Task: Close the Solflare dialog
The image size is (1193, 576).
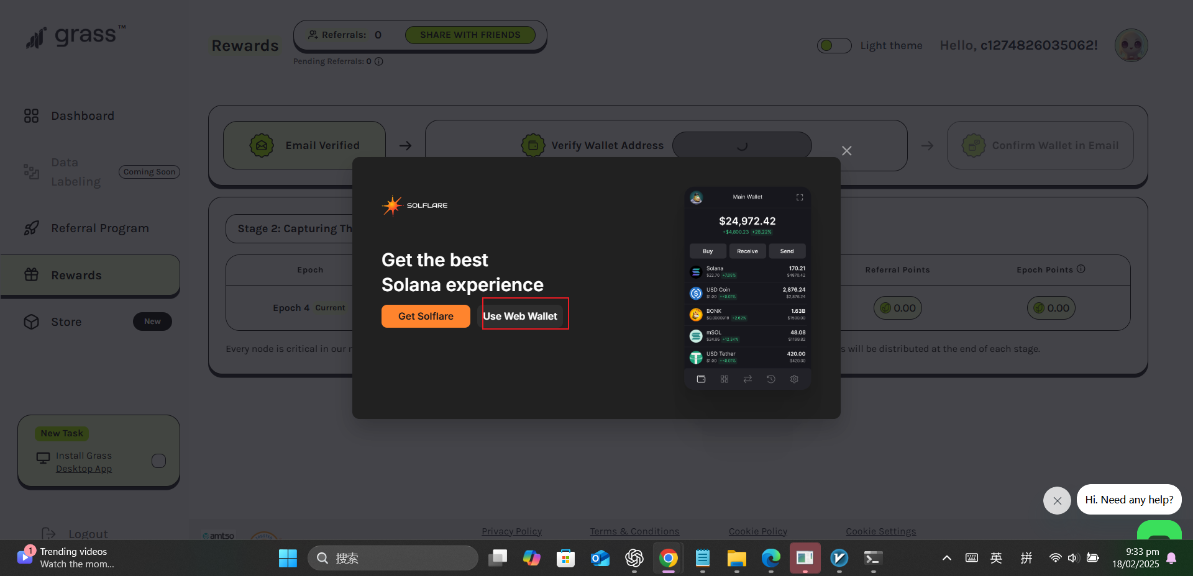Action: 846,151
